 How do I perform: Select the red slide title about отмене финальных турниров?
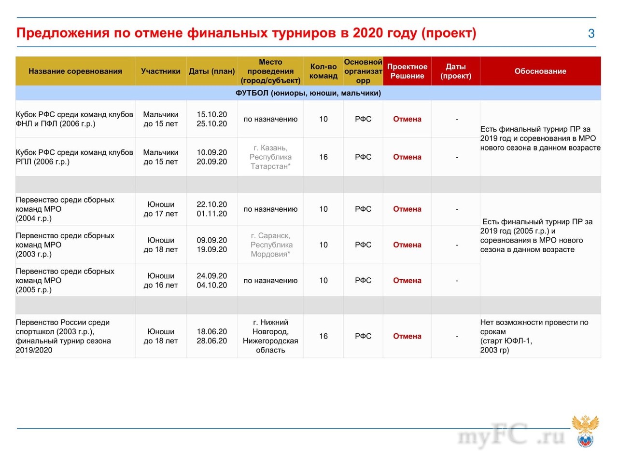tap(246, 33)
